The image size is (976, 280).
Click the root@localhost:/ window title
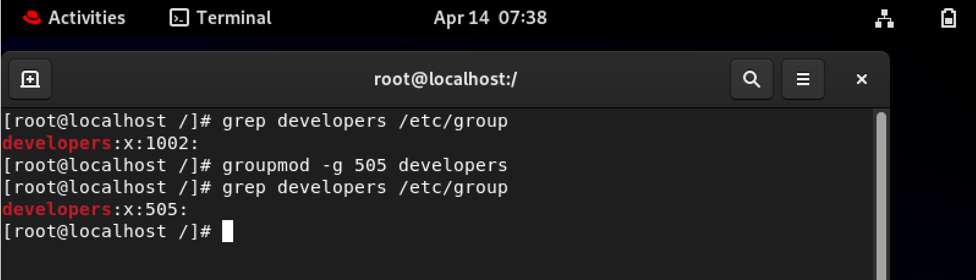445,79
